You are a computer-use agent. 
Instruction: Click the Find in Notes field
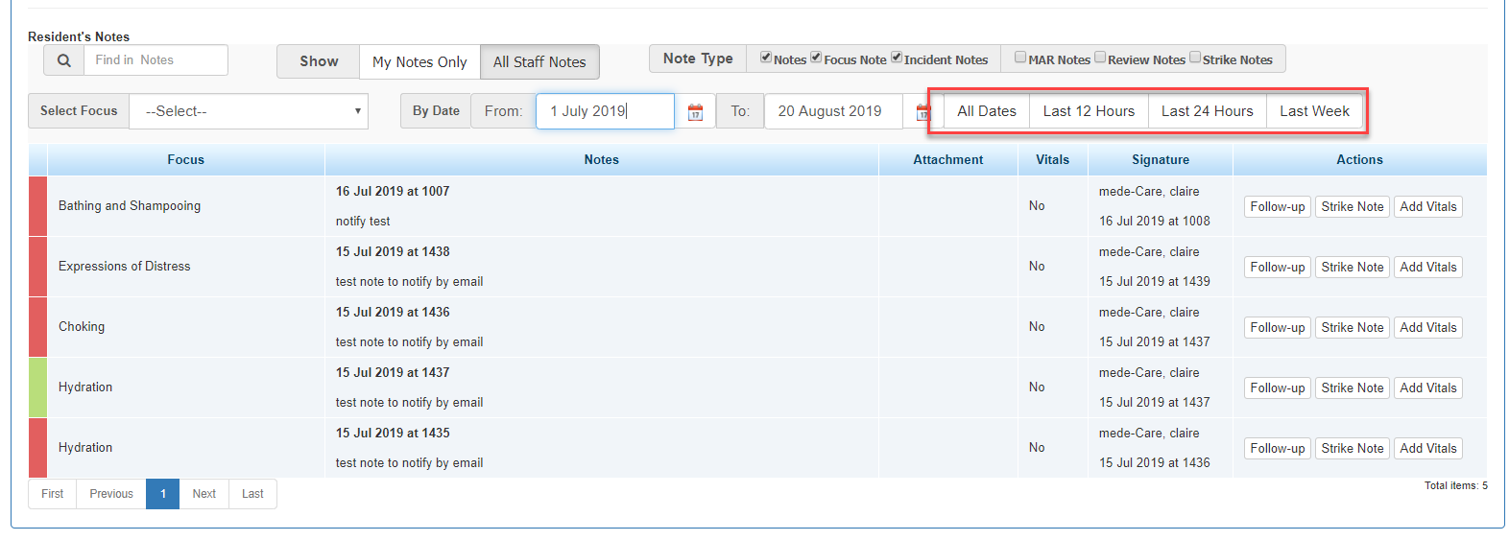156,60
